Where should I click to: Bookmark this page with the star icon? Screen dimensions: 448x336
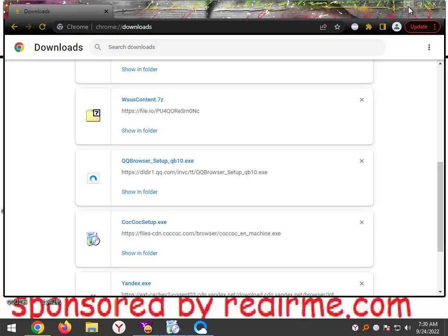tap(337, 27)
